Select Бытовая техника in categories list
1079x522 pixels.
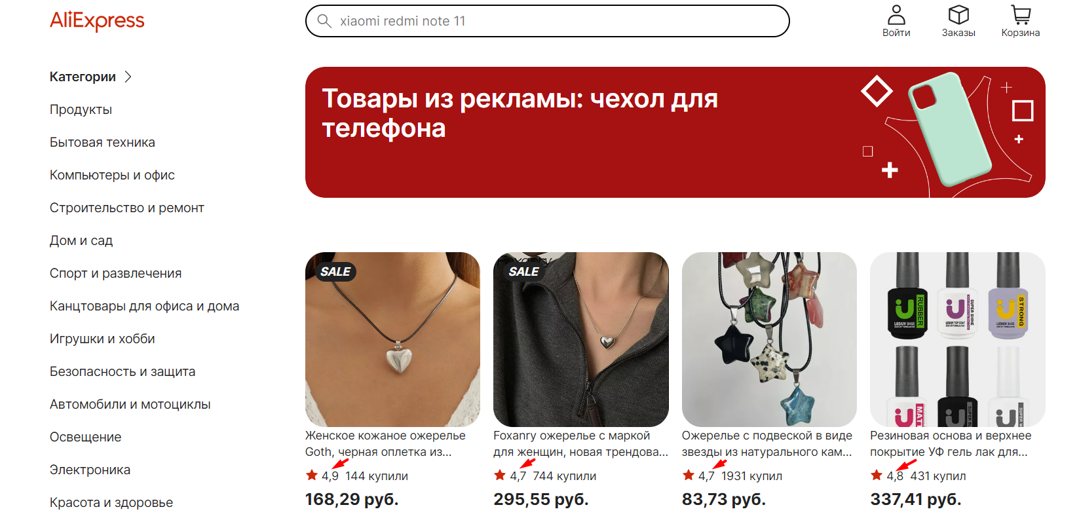pos(102,142)
